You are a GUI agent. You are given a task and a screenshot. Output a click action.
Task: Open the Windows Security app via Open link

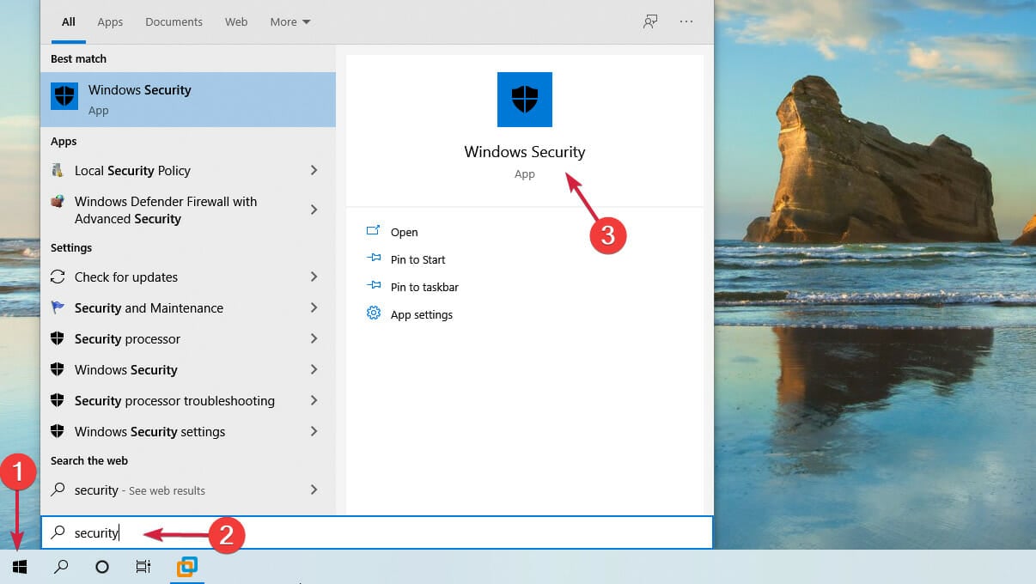pyautogui.click(x=404, y=231)
